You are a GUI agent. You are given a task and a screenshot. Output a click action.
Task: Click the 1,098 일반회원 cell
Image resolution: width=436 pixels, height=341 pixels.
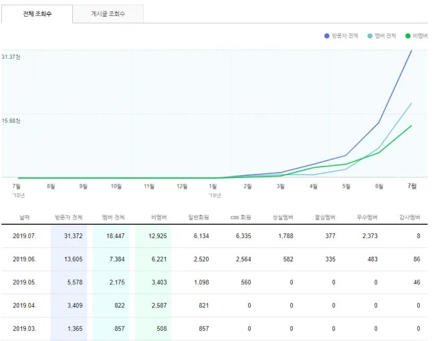pyautogui.click(x=201, y=282)
